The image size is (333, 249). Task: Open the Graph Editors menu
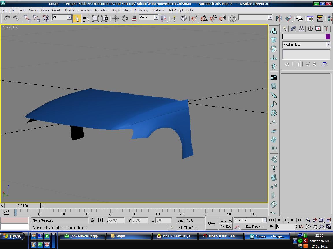click(121, 10)
